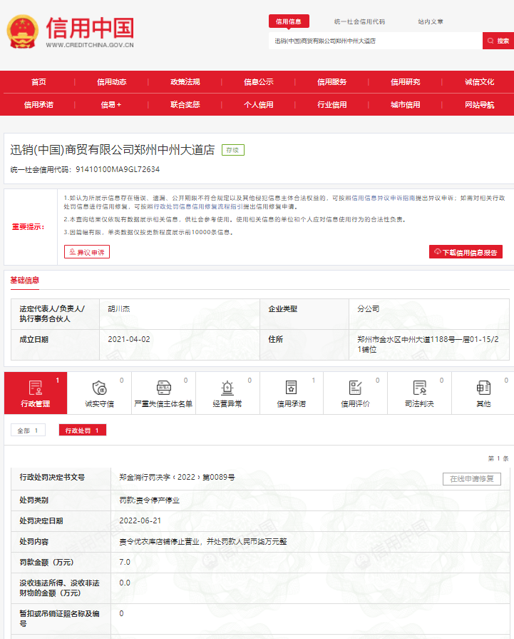The image size is (514, 639).
Task: Select the 统一社会信用代码 search tab
Action: coord(359,21)
